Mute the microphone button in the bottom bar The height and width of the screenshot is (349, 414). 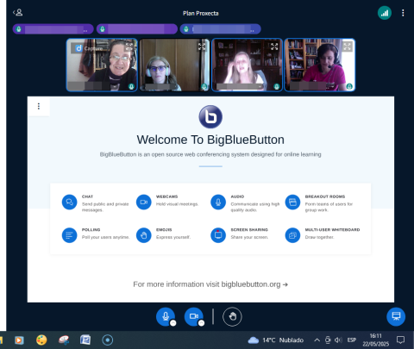(x=166, y=316)
